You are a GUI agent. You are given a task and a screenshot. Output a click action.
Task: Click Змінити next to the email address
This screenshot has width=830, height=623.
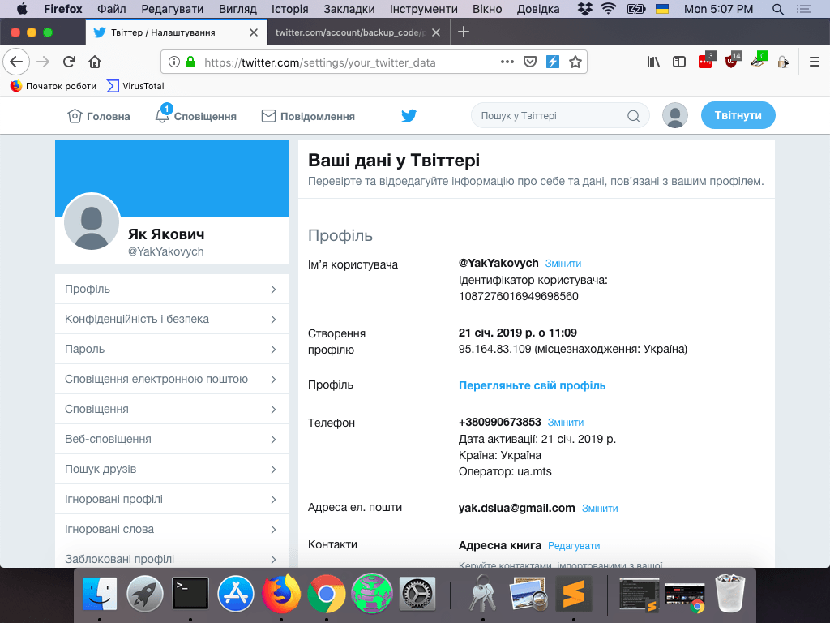coord(600,508)
